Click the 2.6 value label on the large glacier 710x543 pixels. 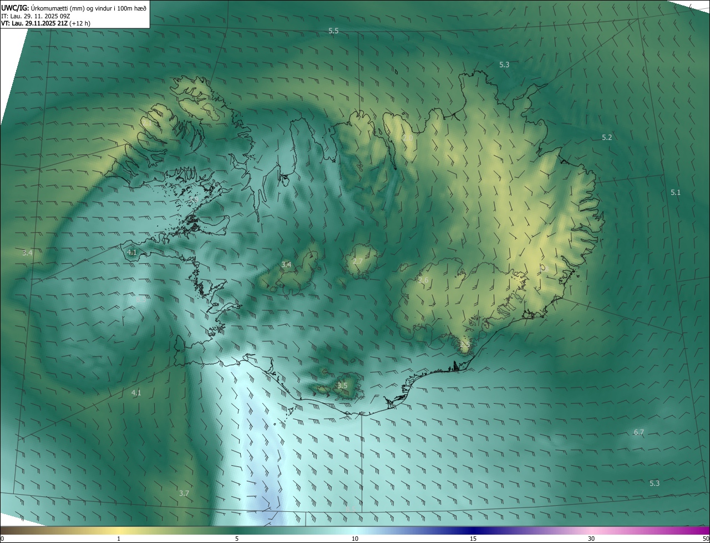pyautogui.click(x=423, y=280)
